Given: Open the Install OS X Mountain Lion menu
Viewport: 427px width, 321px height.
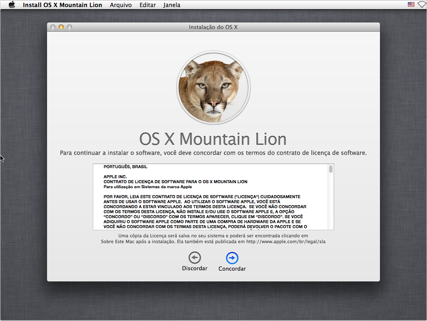Looking at the screenshot, I should pos(62,5).
